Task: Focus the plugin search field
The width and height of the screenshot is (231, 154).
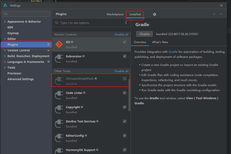Action: pos(91,23)
